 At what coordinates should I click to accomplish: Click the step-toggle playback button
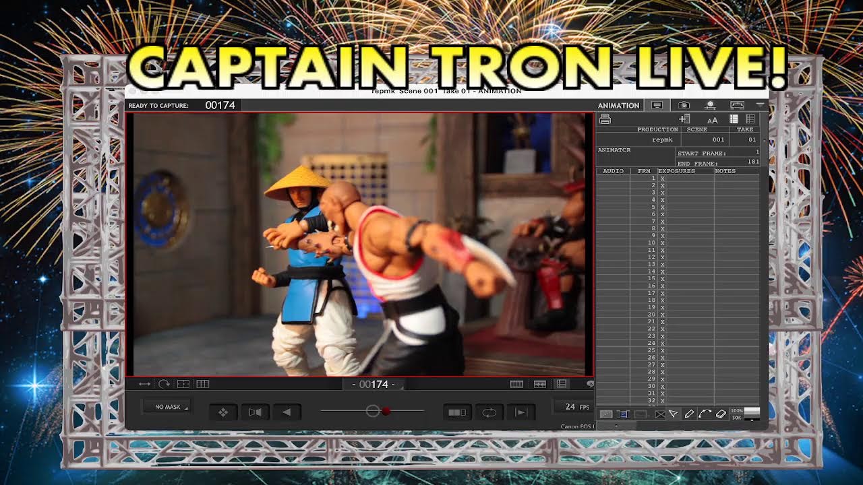(x=255, y=412)
